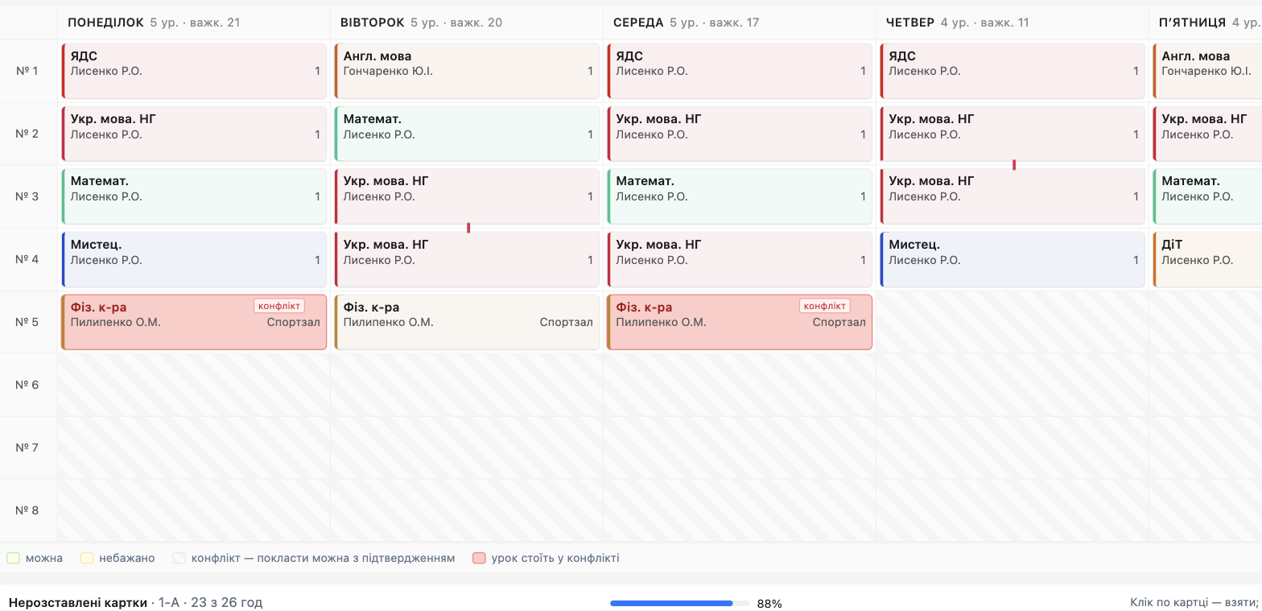1262x611 pixels.
Task: Click Tuesday's Фіз. к-ра card with Пилипенко О.М.
Action: pyautogui.click(x=467, y=322)
